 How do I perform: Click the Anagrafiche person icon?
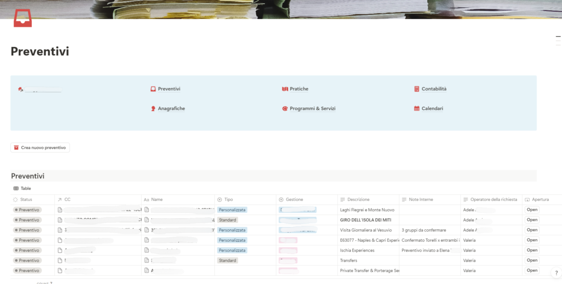coord(153,108)
